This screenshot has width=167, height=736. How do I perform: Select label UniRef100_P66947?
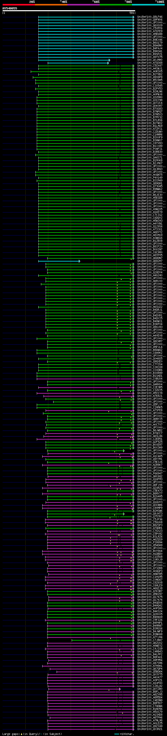point(150,473)
